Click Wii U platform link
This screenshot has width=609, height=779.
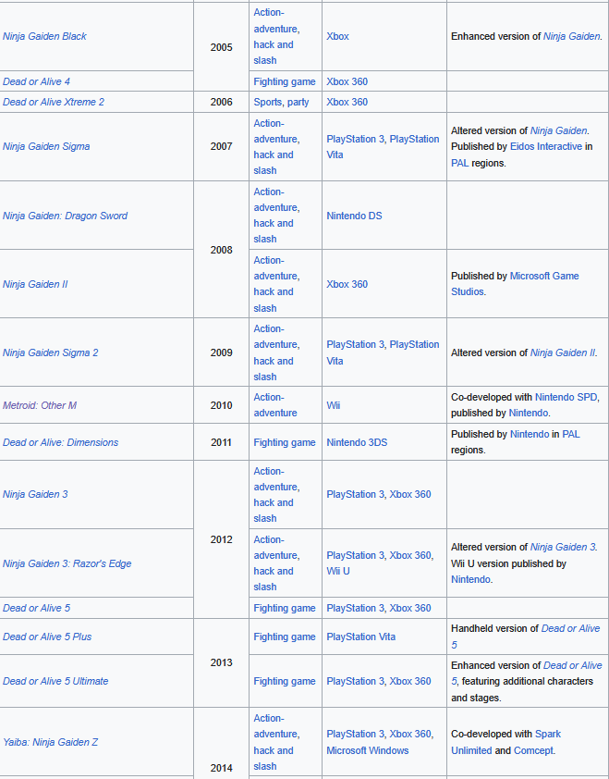[x=338, y=572]
